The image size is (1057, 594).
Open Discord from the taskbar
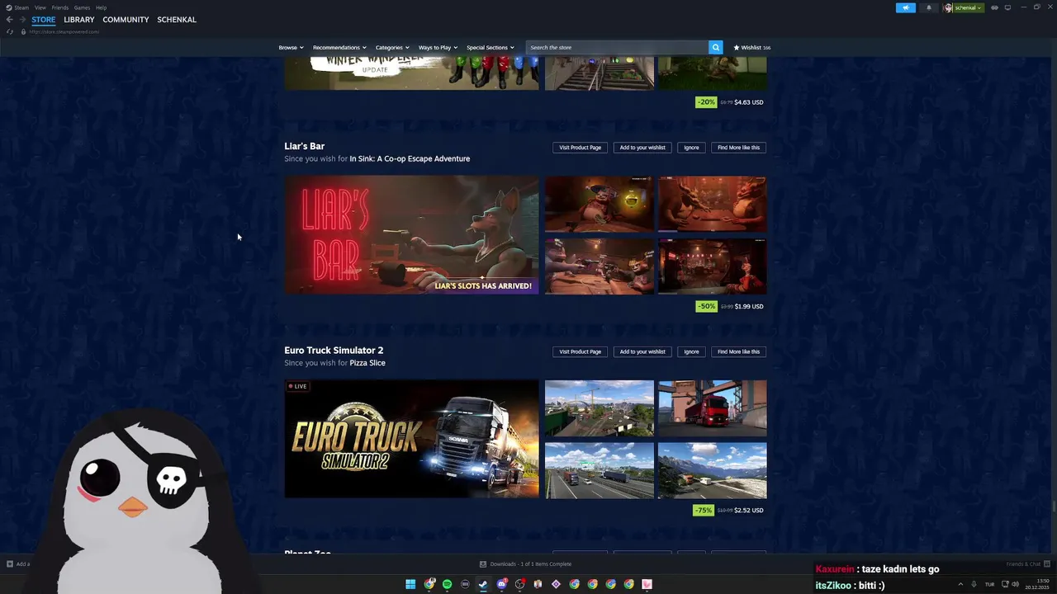pos(501,584)
